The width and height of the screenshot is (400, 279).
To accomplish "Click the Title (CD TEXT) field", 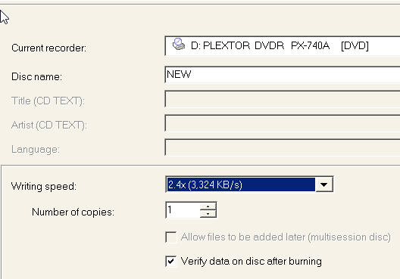I will 283,99.
